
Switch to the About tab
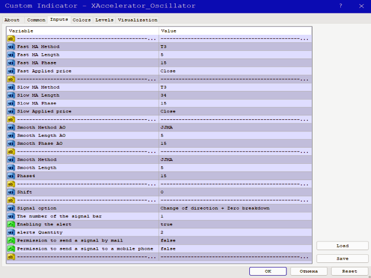pos(12,20)
